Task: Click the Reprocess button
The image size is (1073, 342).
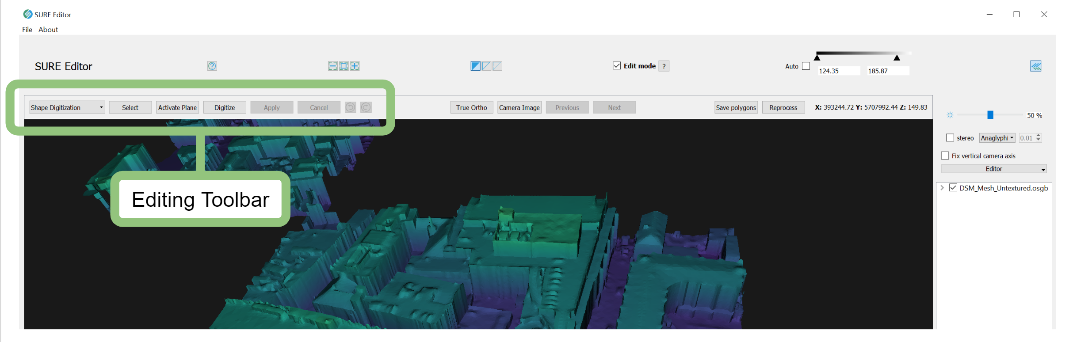Action: [783, 107]
